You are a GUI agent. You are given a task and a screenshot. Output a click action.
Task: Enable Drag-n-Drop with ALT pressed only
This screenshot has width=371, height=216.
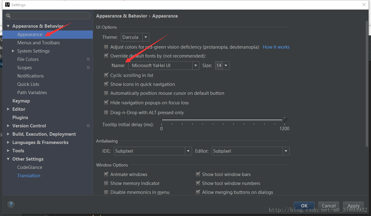click(106, 113)
